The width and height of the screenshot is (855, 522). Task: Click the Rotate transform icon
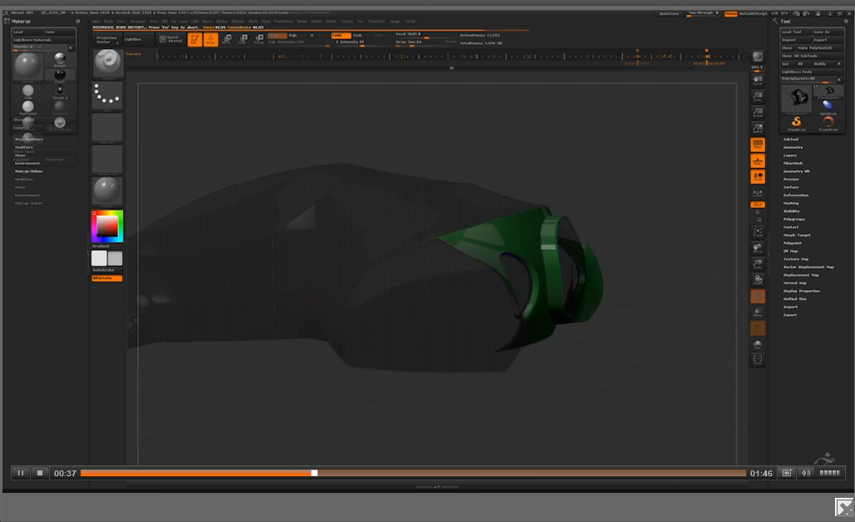click(x=259, y=39)
